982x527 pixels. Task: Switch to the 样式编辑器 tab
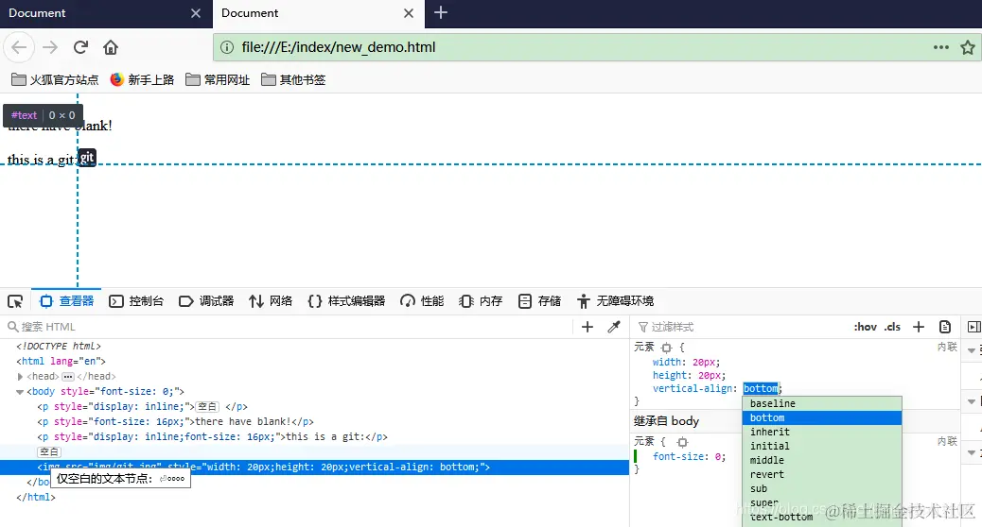coord(346,301)
